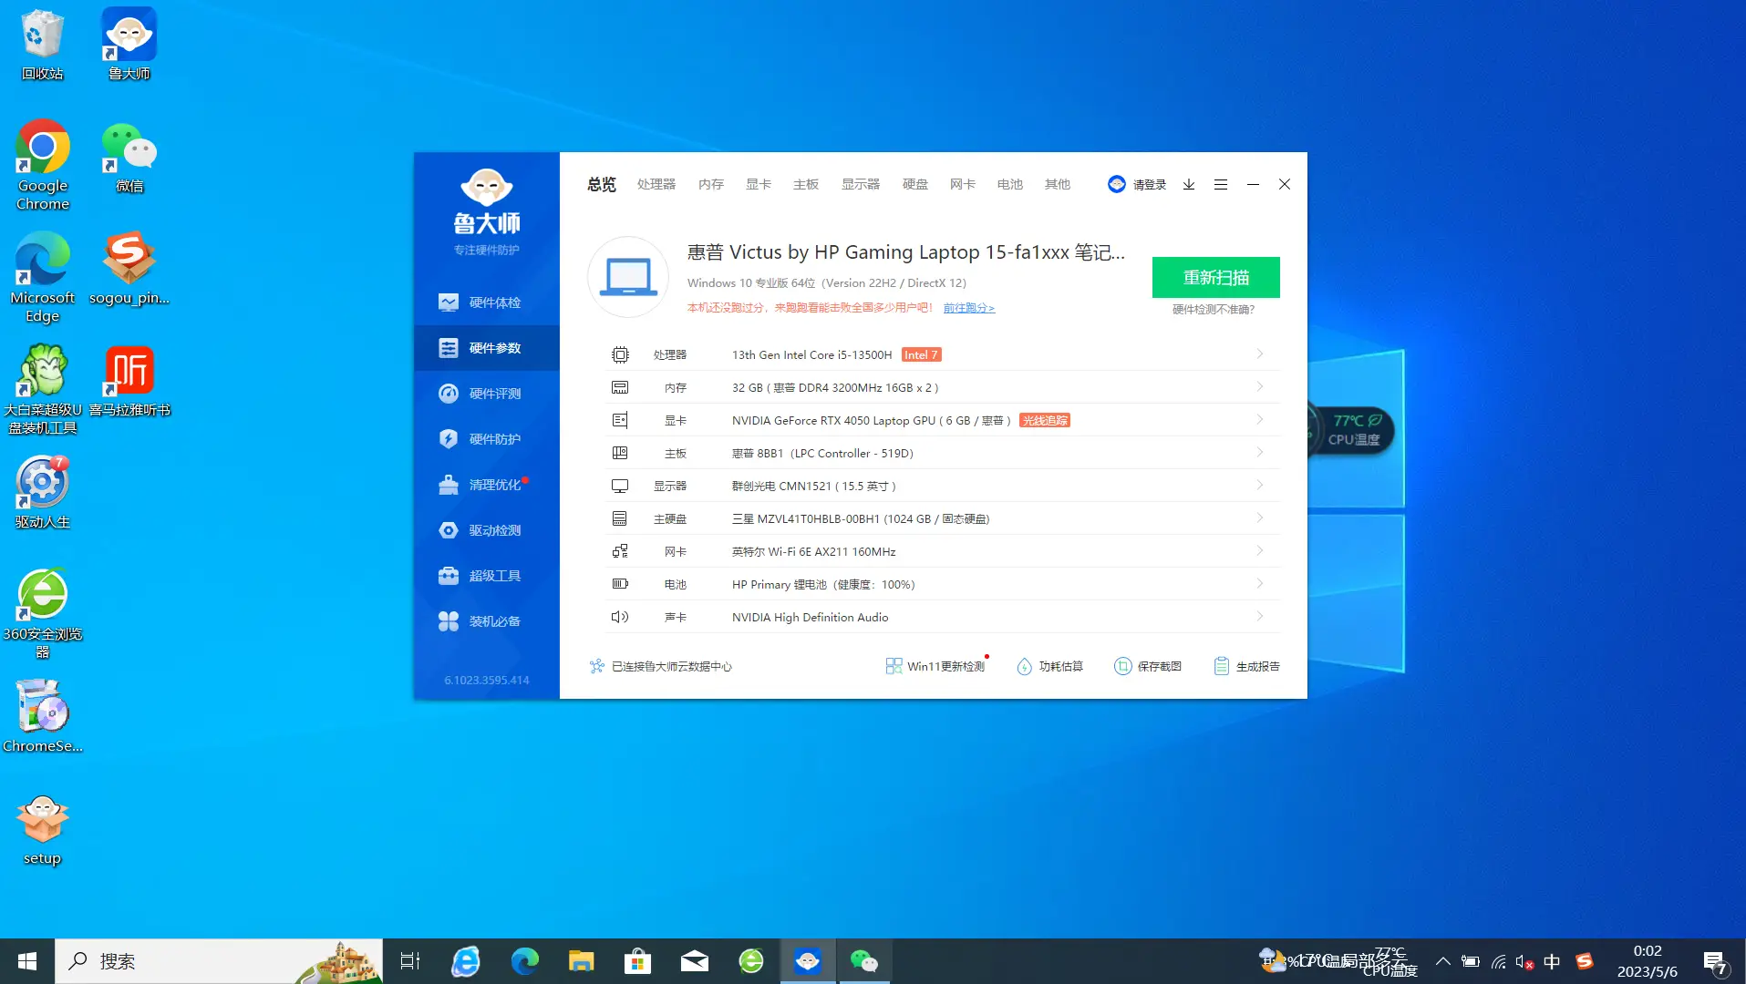Image resolution: width=1746 pixels, height=984 pixels.
Task: Switch to the 其他 tab
Action: point(1058,184)
